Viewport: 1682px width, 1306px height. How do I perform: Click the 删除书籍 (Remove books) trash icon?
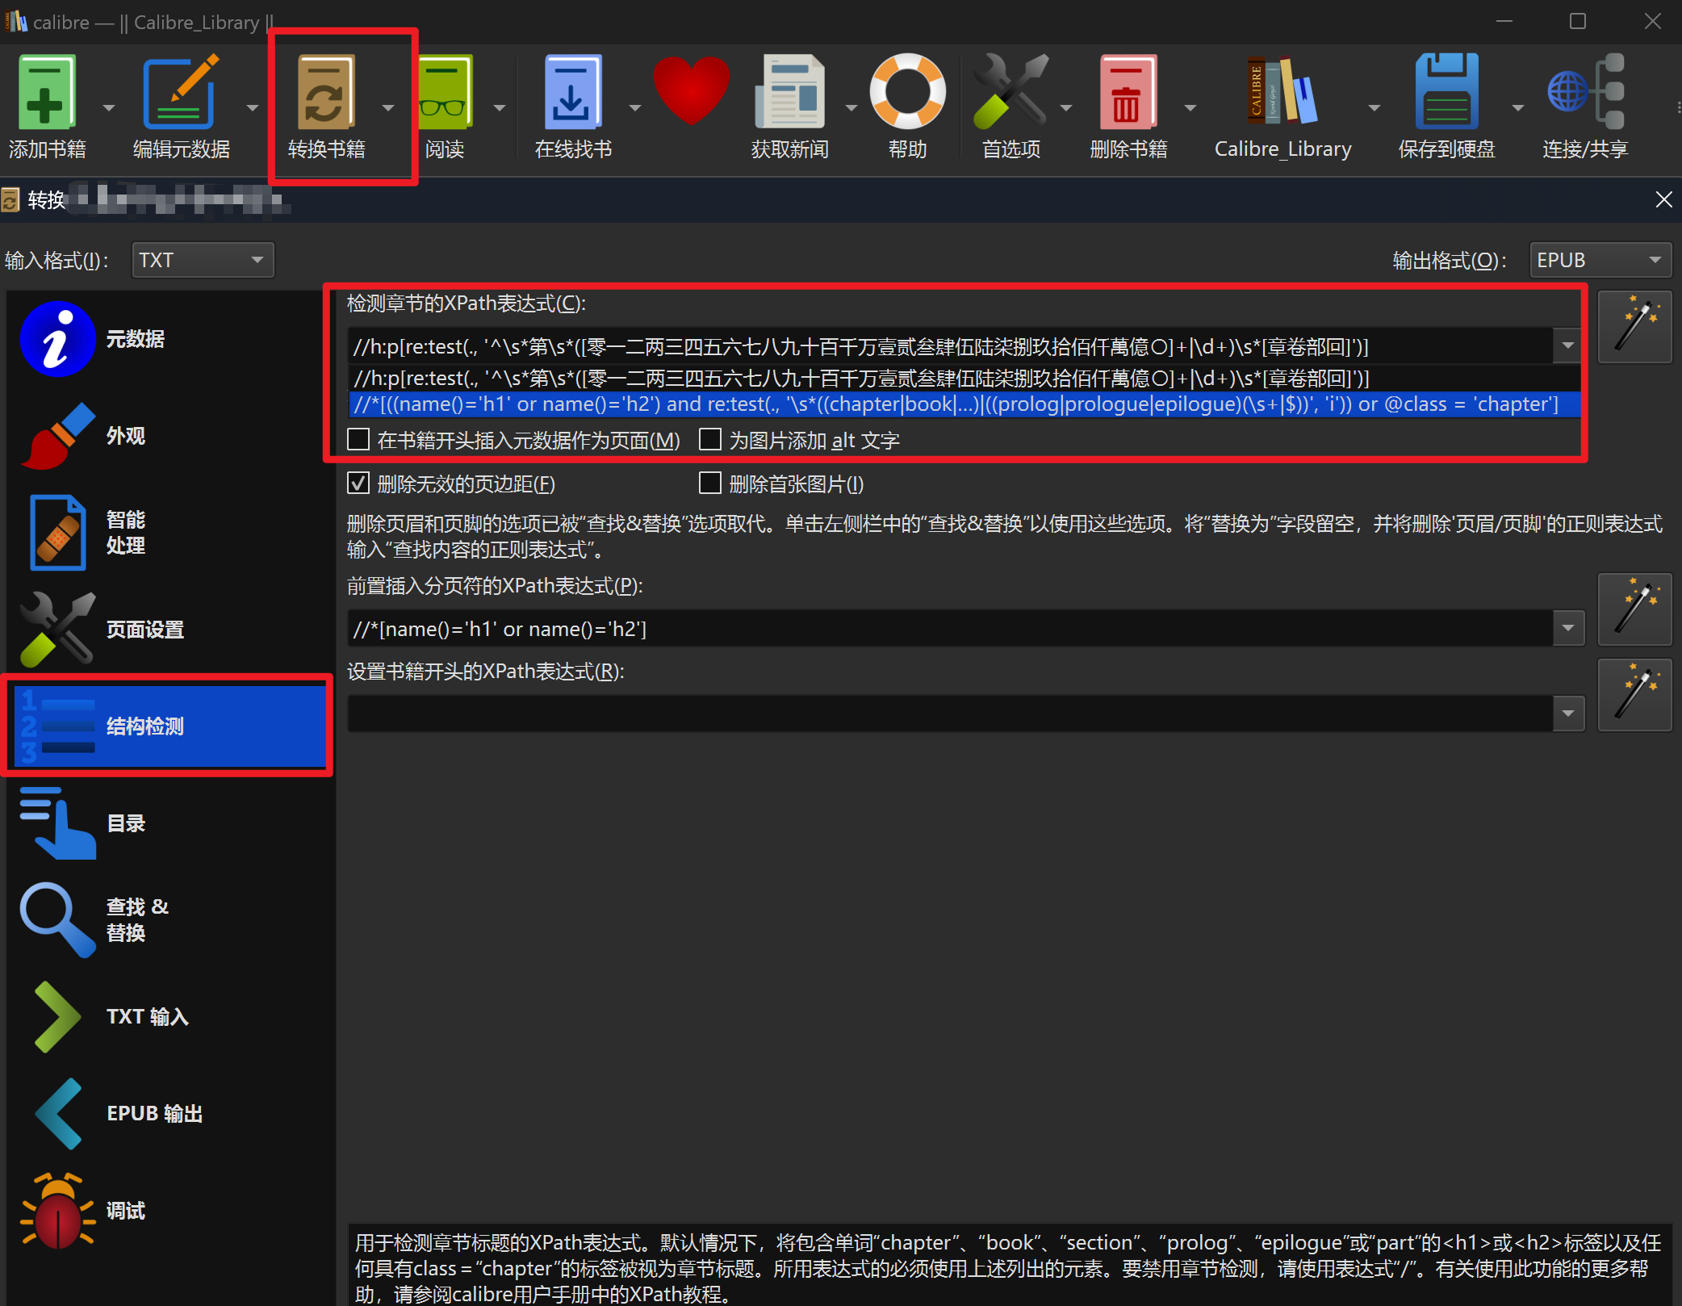point(1127,93)
